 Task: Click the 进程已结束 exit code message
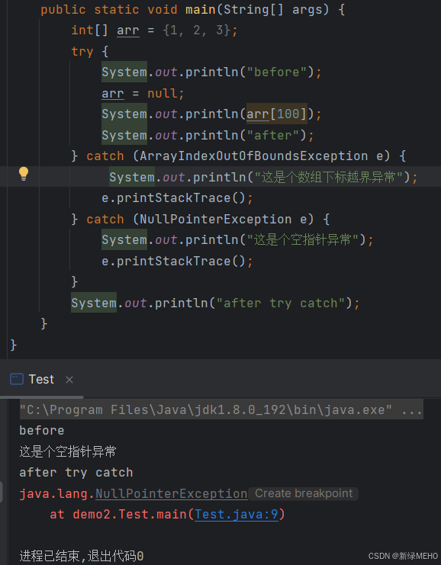tap(82, 556)
